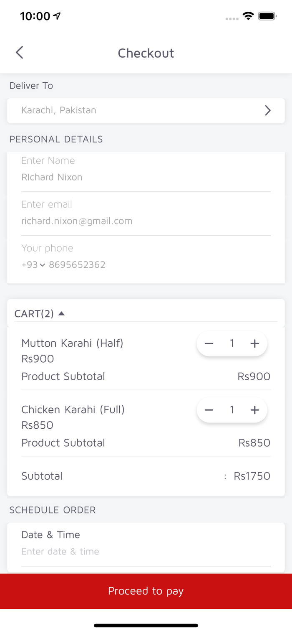Tap the Chicken Karahi (Full) item name
This screenshot has width=292, height=633.
click(73, 410)
